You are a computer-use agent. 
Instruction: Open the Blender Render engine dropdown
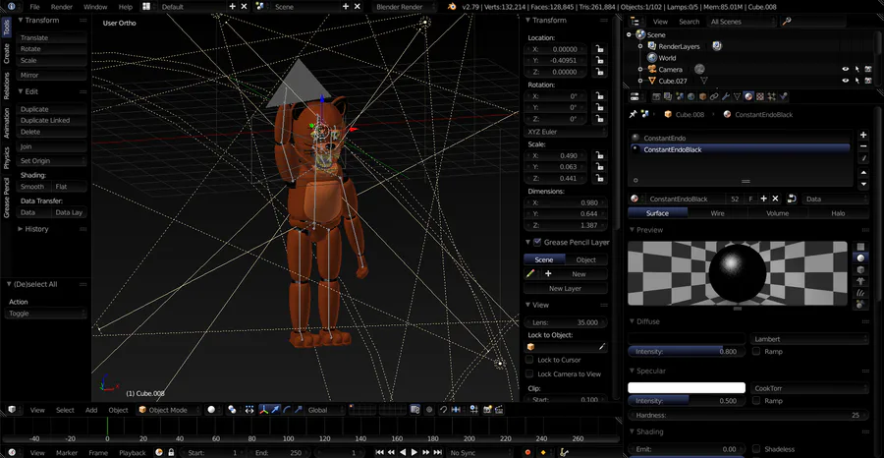(406, 7)
